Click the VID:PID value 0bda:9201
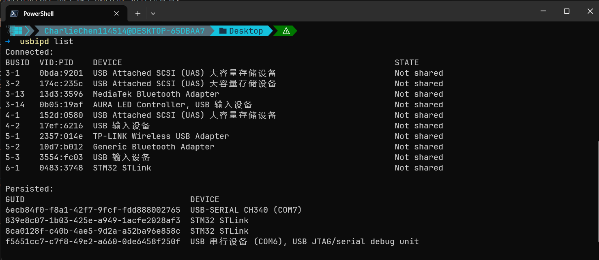 (x=61, y=73)
